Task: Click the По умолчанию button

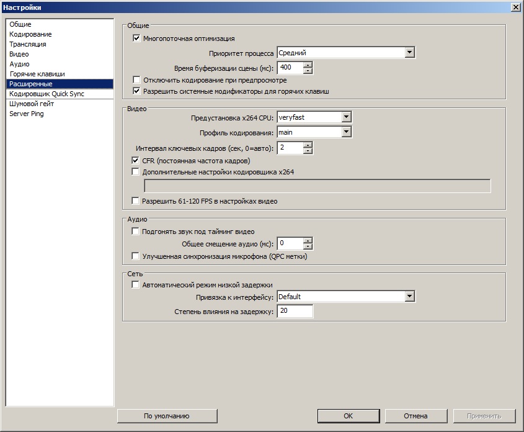Action: pyautogui.click(x=167, y=416)
